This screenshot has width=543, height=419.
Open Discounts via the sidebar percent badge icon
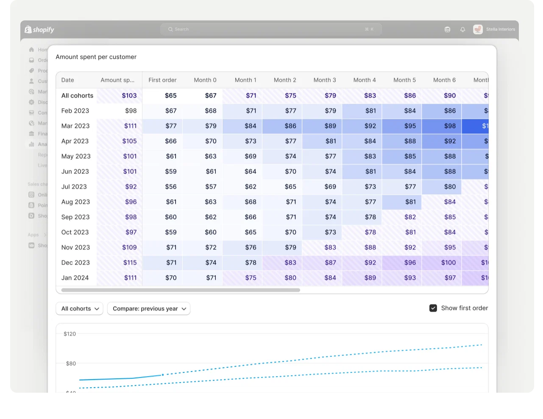point(31,102)
